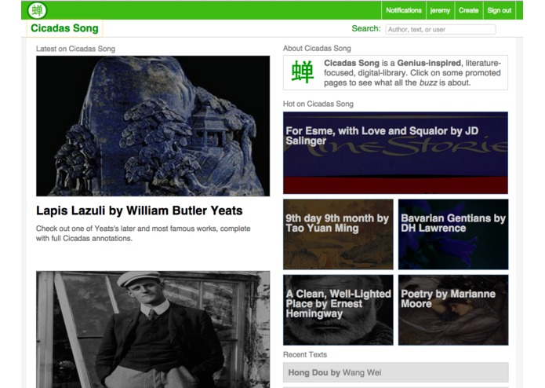The width and height of the screenshot is (545, 388).
Task: Click the 'Hot on Cicadas Song' label
Action: 318,104
